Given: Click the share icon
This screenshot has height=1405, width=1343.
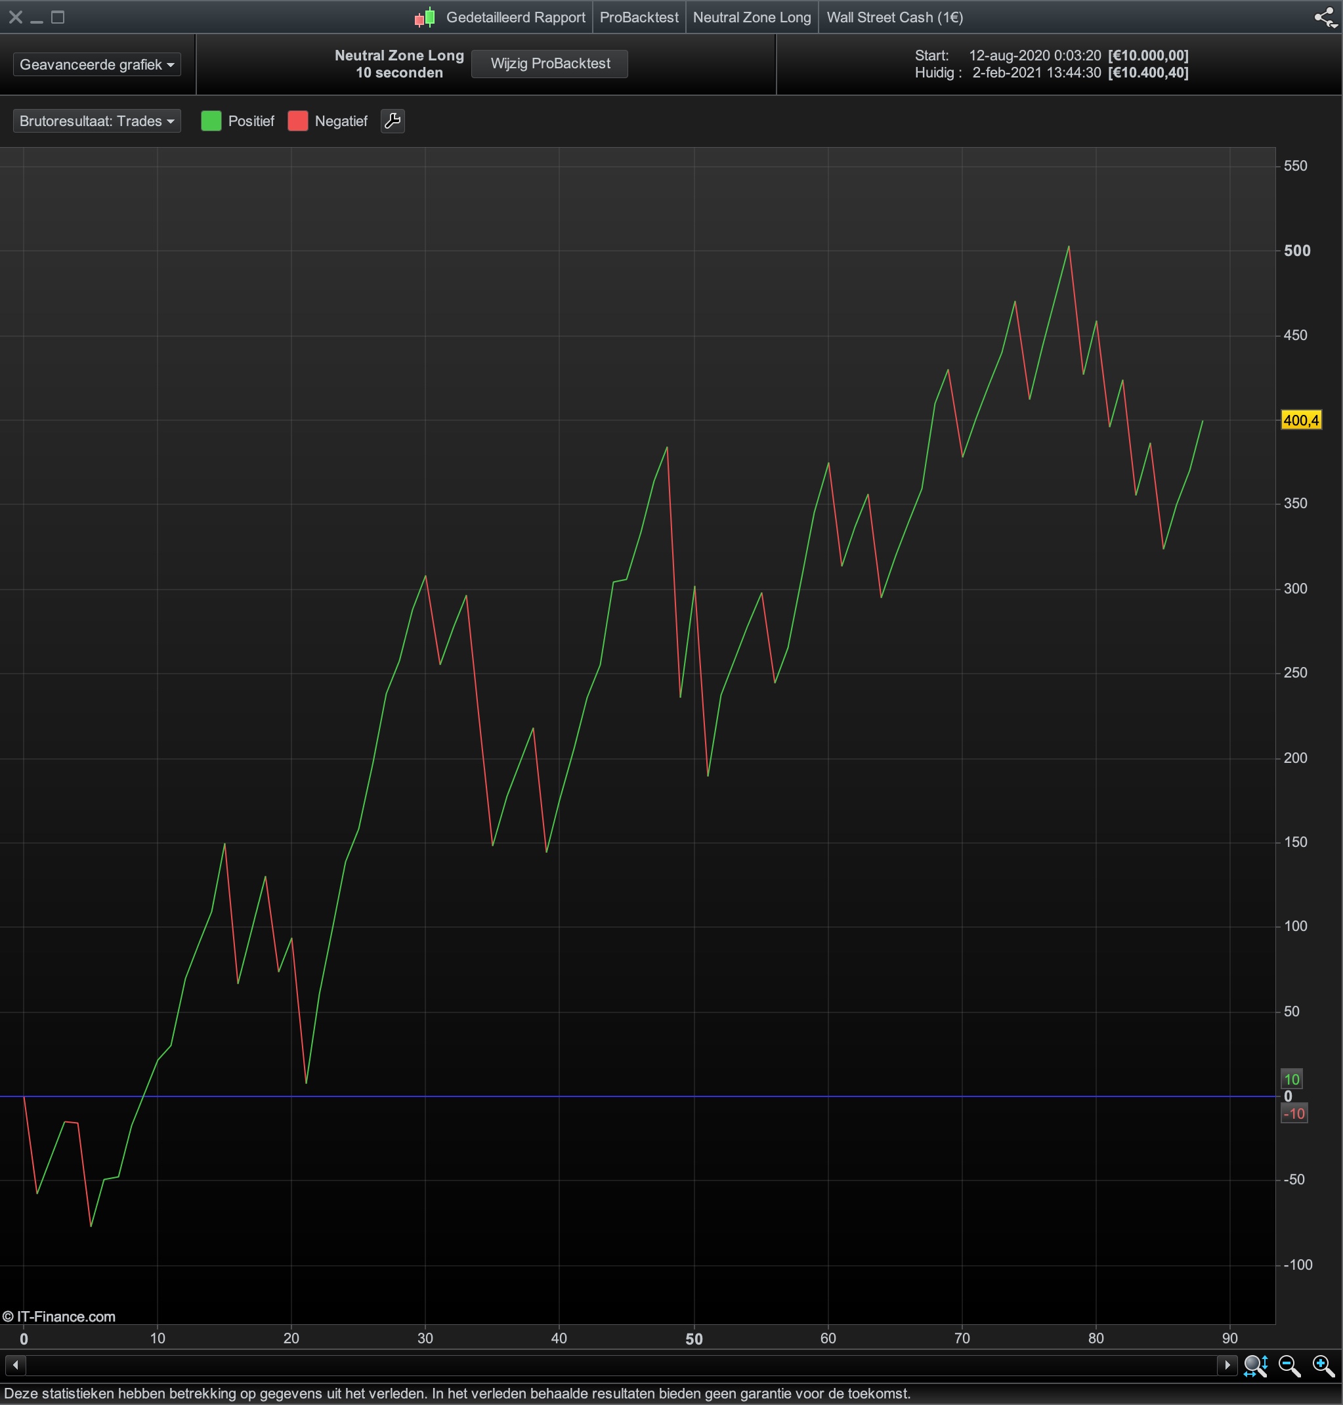Looking at the screenshot, I should click(1325, 17).
